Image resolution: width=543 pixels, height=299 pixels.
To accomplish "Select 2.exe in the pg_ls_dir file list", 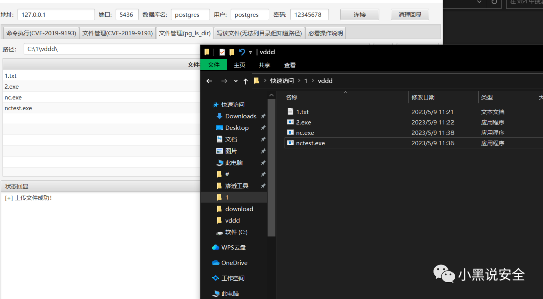I will tap(102, 86).
